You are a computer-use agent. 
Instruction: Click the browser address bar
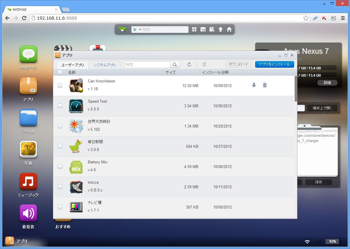pyautogui.click(x=170, y=18)
